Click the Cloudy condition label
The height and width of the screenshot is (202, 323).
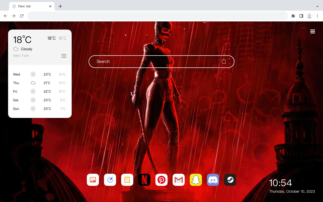coord(26,49)
